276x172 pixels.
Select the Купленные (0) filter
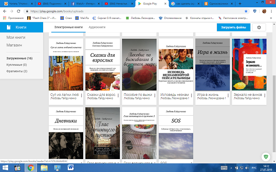17,64
